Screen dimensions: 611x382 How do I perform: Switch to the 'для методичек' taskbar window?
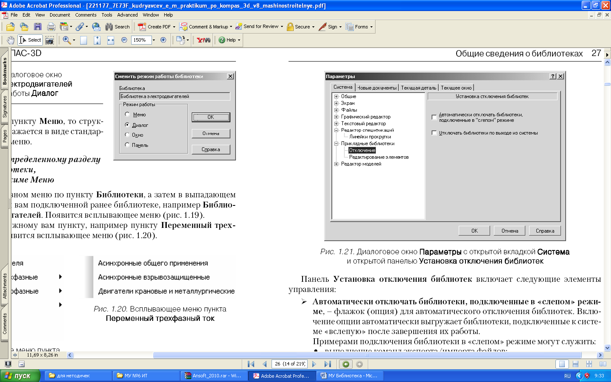coord(78,376)
